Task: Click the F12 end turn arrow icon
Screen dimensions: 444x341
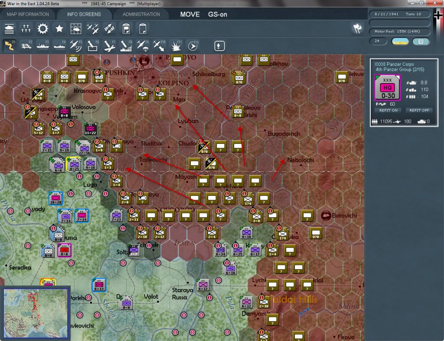Action: pyautogui.click(x=193, y=45)
